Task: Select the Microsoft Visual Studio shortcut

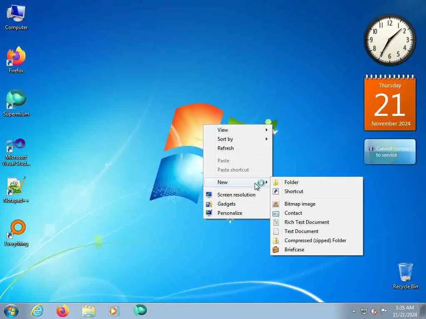Action: [x=16, y=152]
